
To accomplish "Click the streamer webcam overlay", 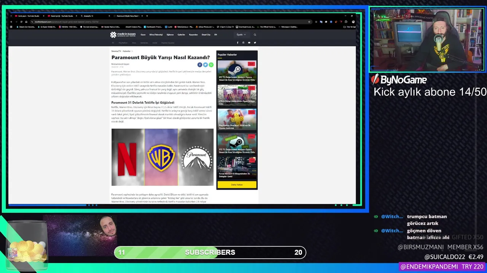I will 427,39.
